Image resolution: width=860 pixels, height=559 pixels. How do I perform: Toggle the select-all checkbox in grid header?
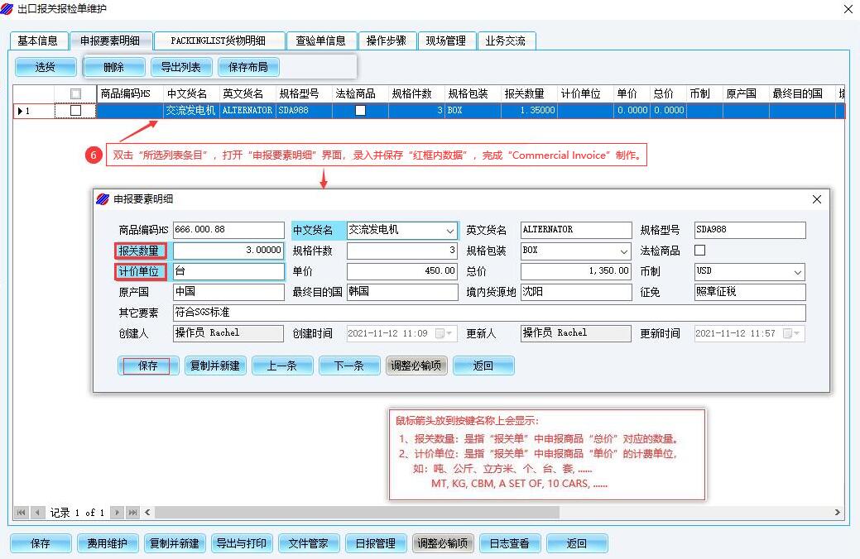(76, 94)
